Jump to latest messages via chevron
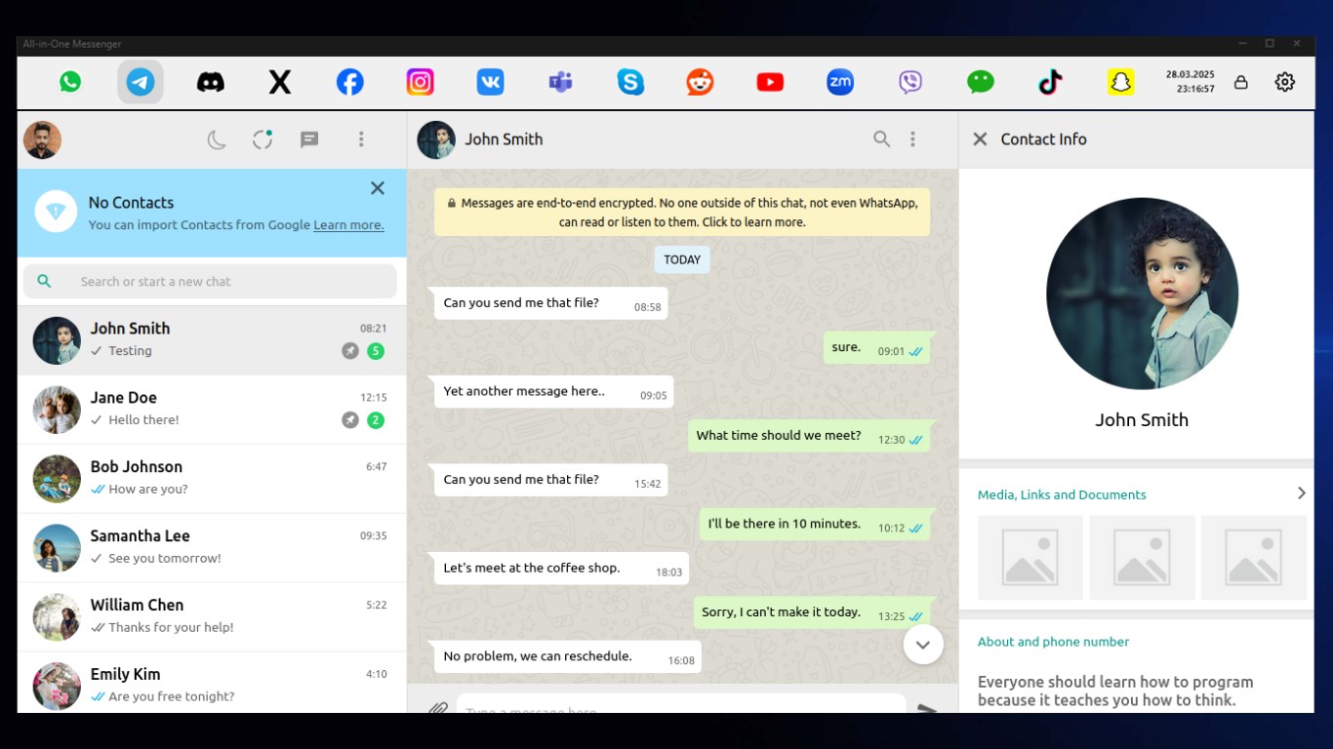This screenshot has height=749, width=1333. click(921, 645)
